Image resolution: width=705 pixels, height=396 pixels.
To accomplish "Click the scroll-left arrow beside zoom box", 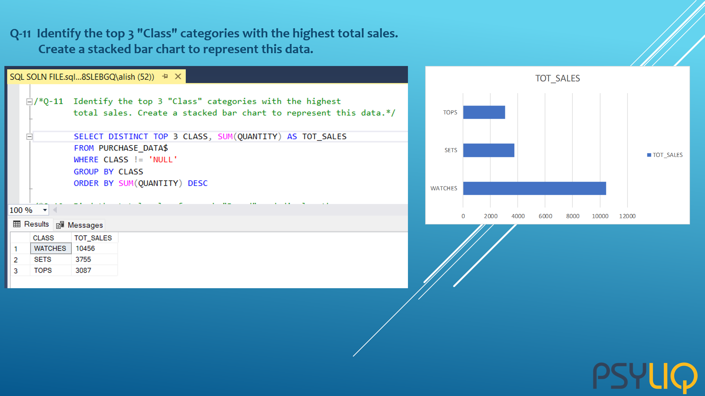I will point(55,210).
